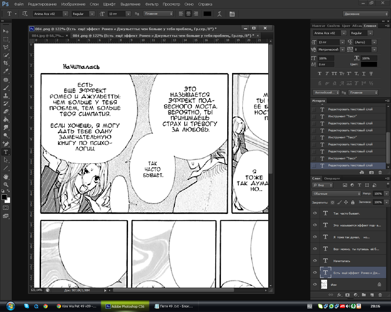Switch to the Операции panel tab

coord(332,179)
